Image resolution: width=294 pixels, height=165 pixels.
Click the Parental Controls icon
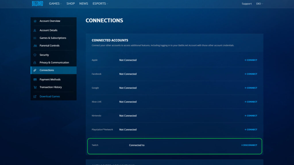point(35,45)
